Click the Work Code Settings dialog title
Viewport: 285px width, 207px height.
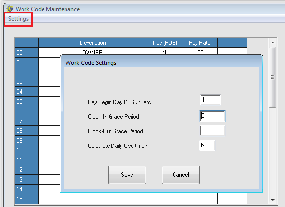click(x=91, y=63)
